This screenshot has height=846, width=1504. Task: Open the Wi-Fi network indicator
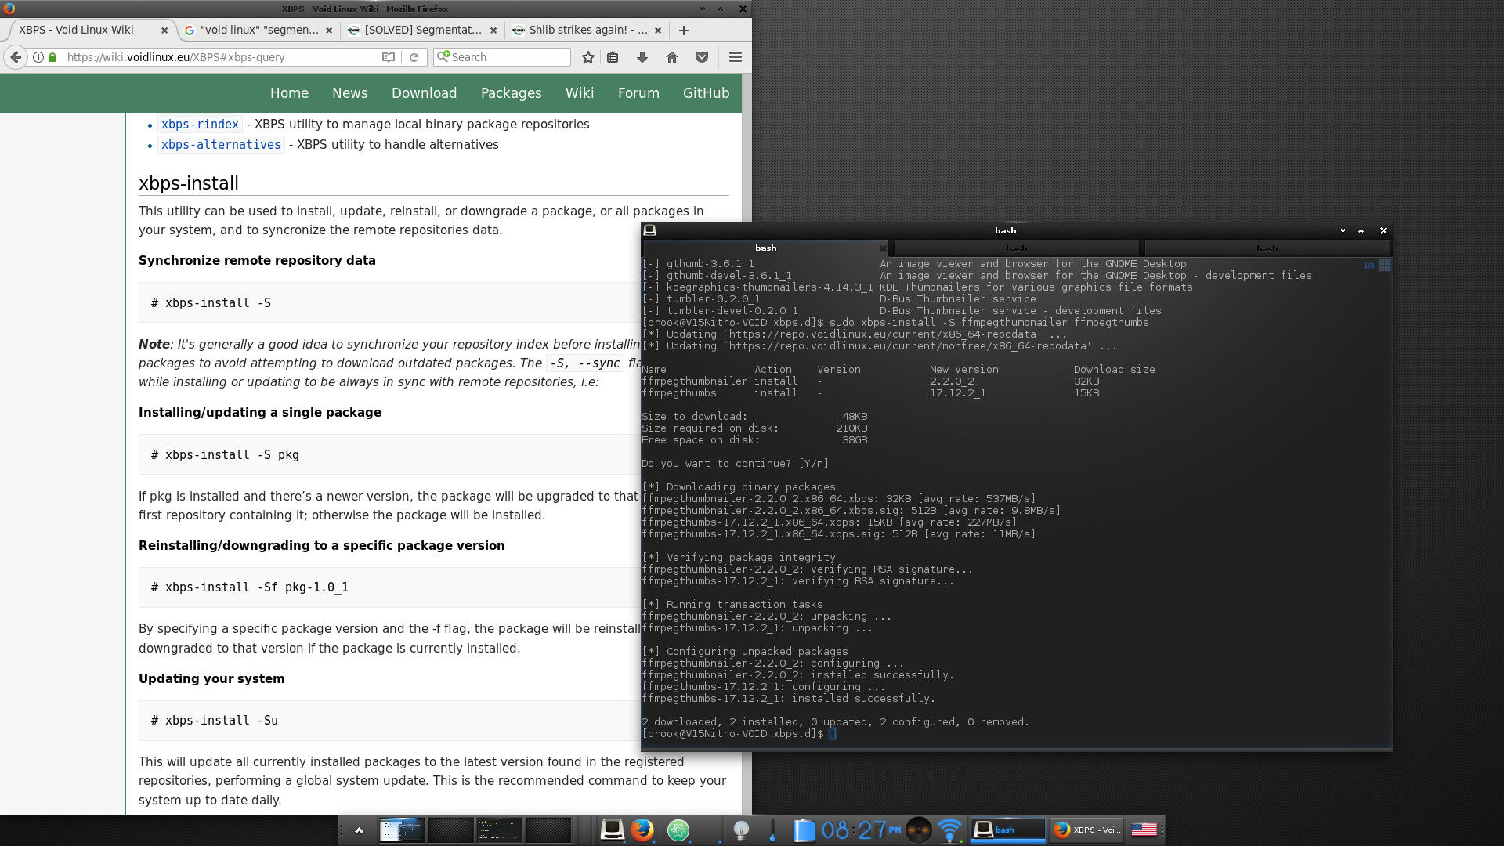(950, 830)
